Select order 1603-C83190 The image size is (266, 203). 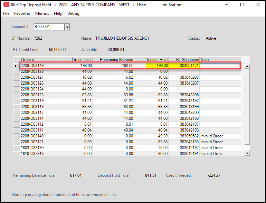(x=39, y=148)
